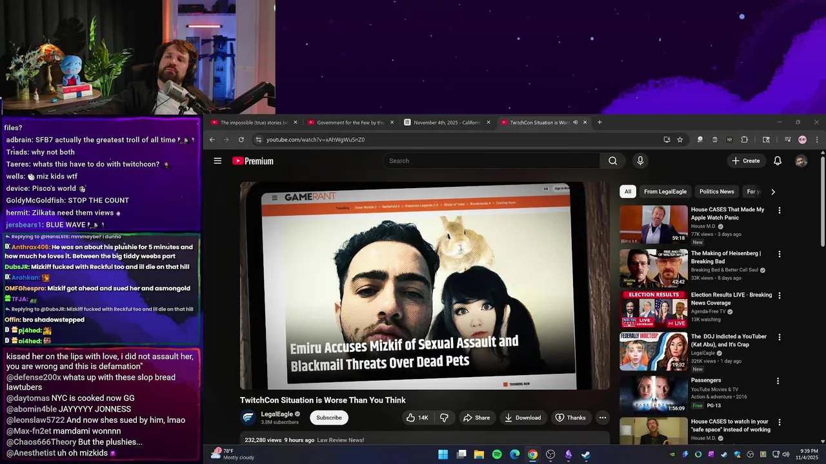Open YouTube notifications bell
This screenshot has width=826, height=464.
[x=778, y=161]
